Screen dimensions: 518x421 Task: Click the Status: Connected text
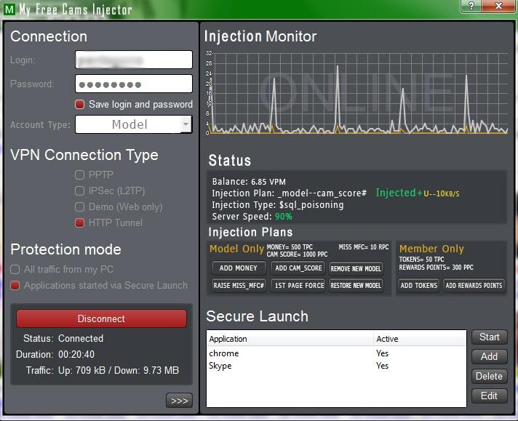63,338
